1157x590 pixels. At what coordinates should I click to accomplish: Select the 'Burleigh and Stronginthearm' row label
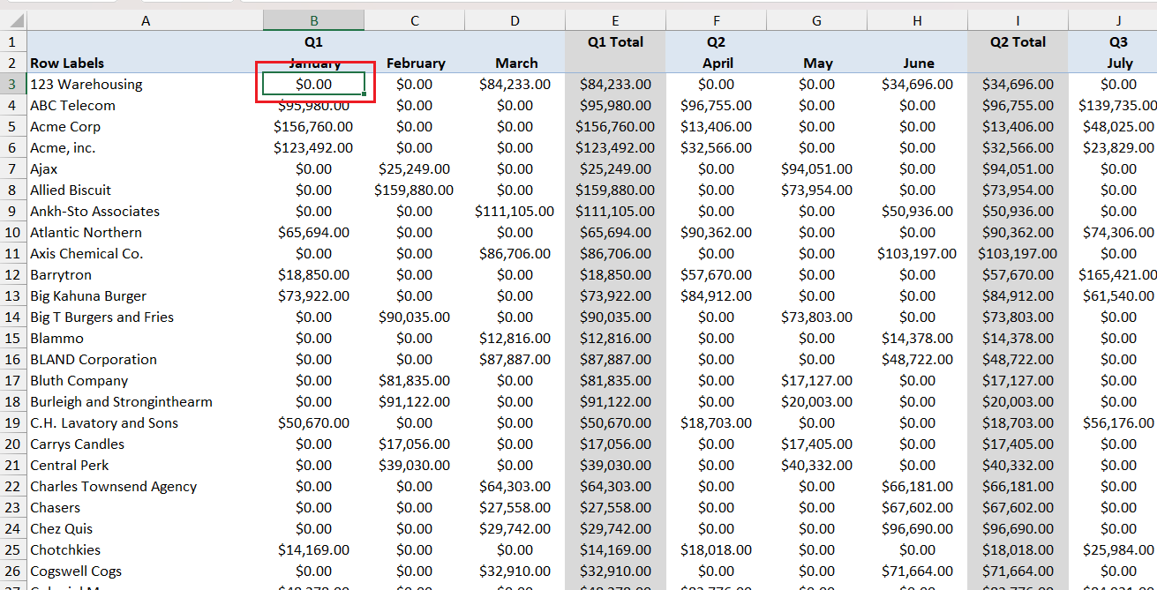[x=121, y=402]
